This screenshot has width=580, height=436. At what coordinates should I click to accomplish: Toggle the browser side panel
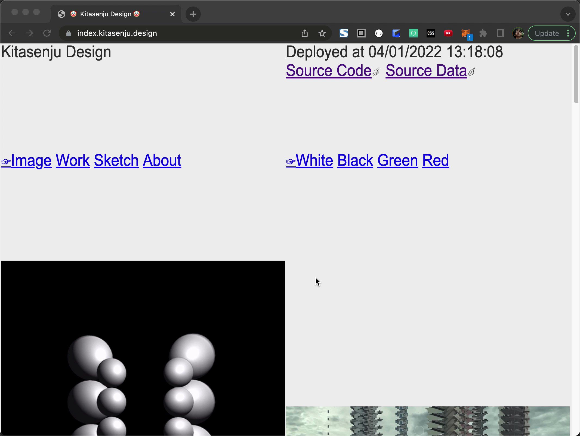[500, 33]
